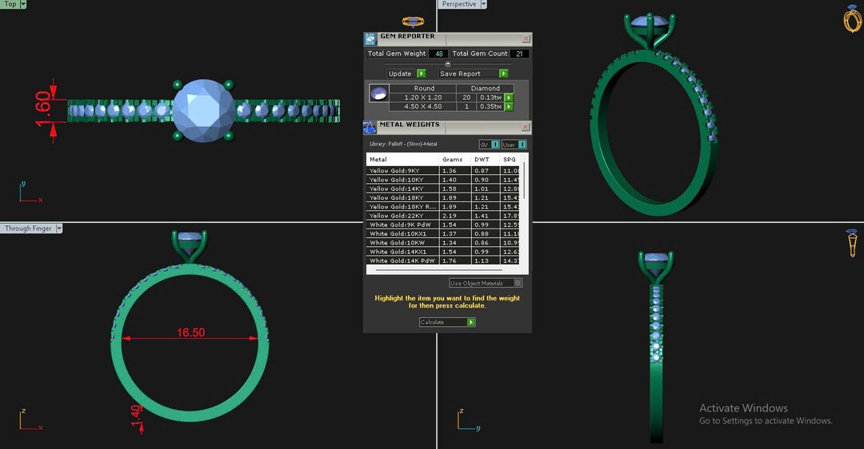The width and height of the screenshot is (864, 449).
Task: Click the gold ring icon above Gem Reporter
Action: 413,22
